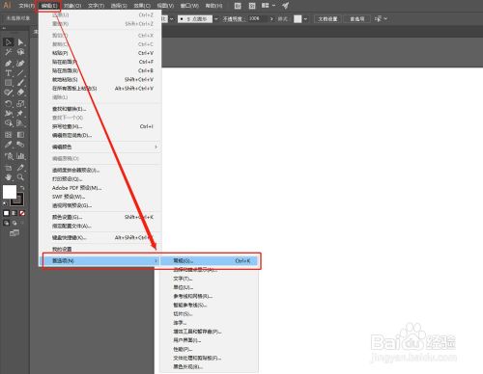This screenshot has height=374, width=483.
Task: Set paint mode to None
Action: [x=22, y=213]
